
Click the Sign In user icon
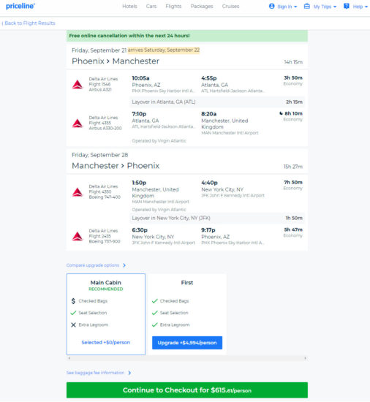[x=271, y=6]
